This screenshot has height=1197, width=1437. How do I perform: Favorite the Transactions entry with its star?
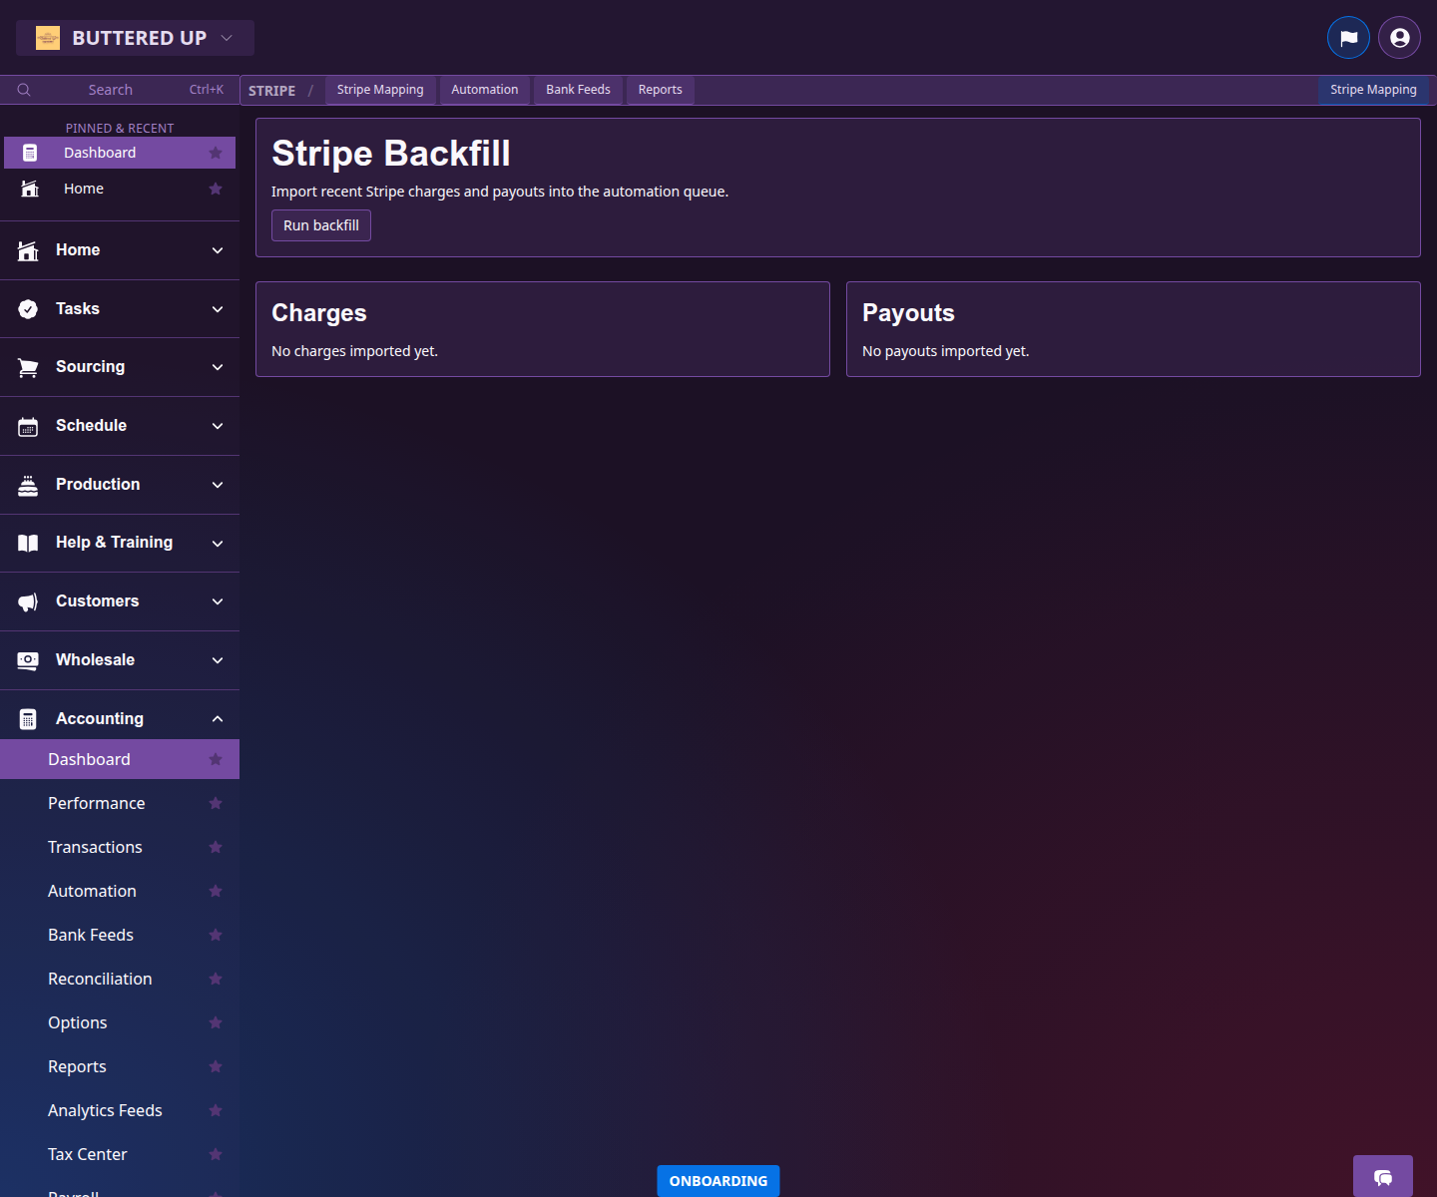pos(216,847)
